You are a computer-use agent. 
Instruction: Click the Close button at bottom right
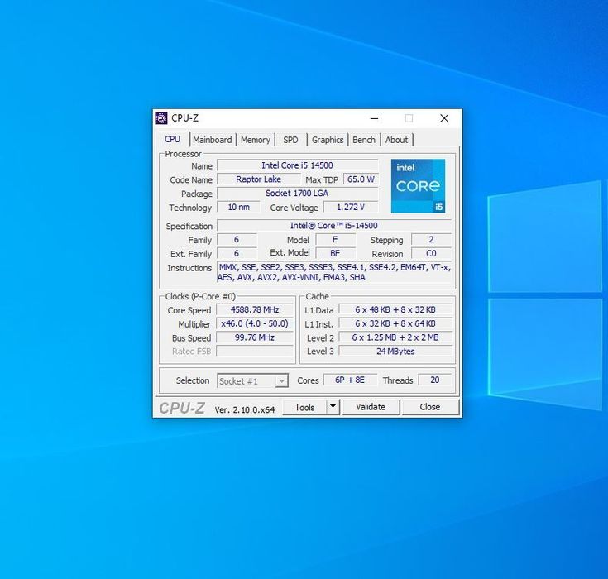point(430,407)
